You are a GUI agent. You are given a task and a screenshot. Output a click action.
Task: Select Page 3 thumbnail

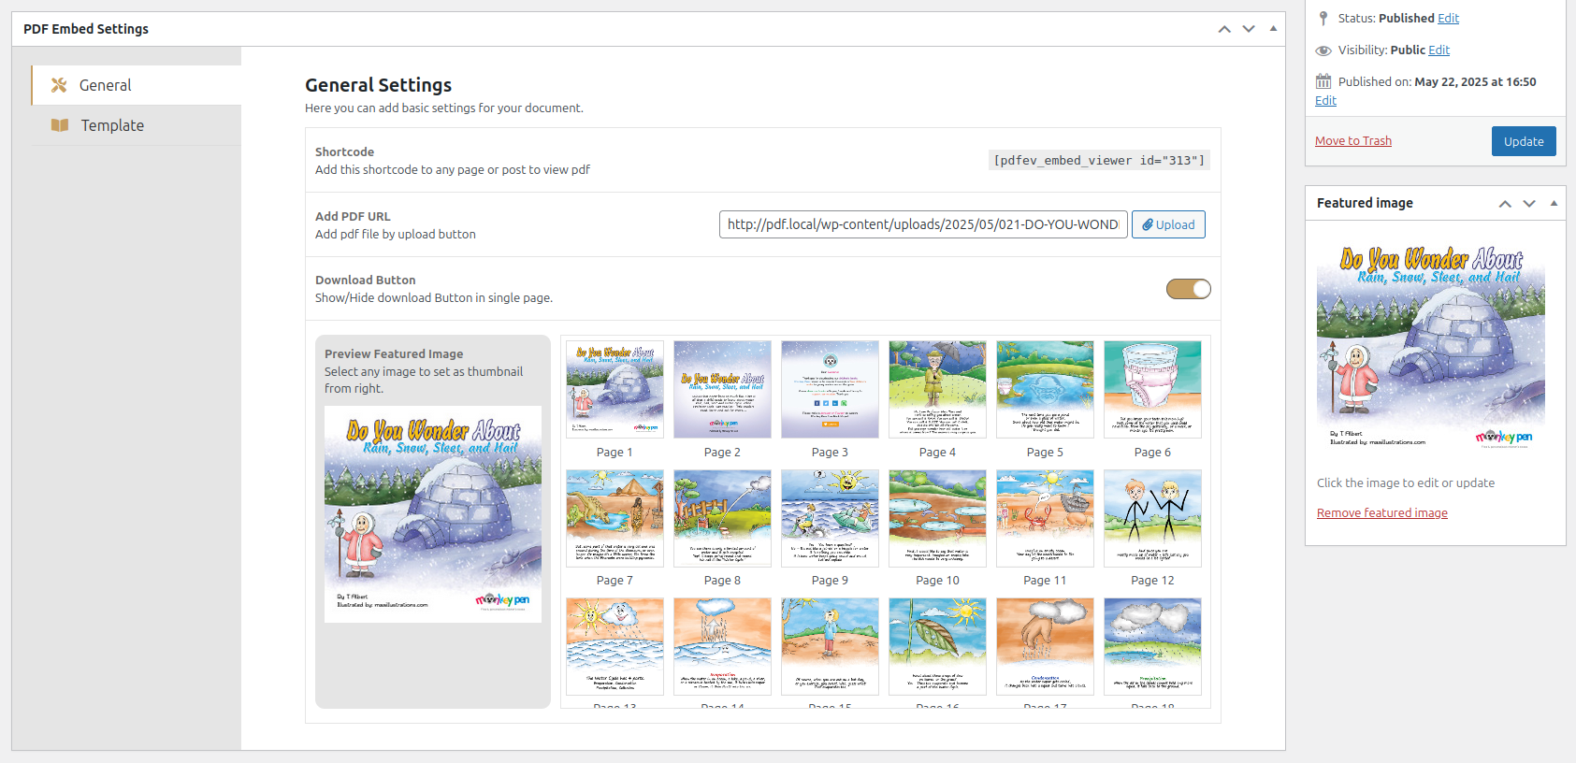tap(830, 389)
